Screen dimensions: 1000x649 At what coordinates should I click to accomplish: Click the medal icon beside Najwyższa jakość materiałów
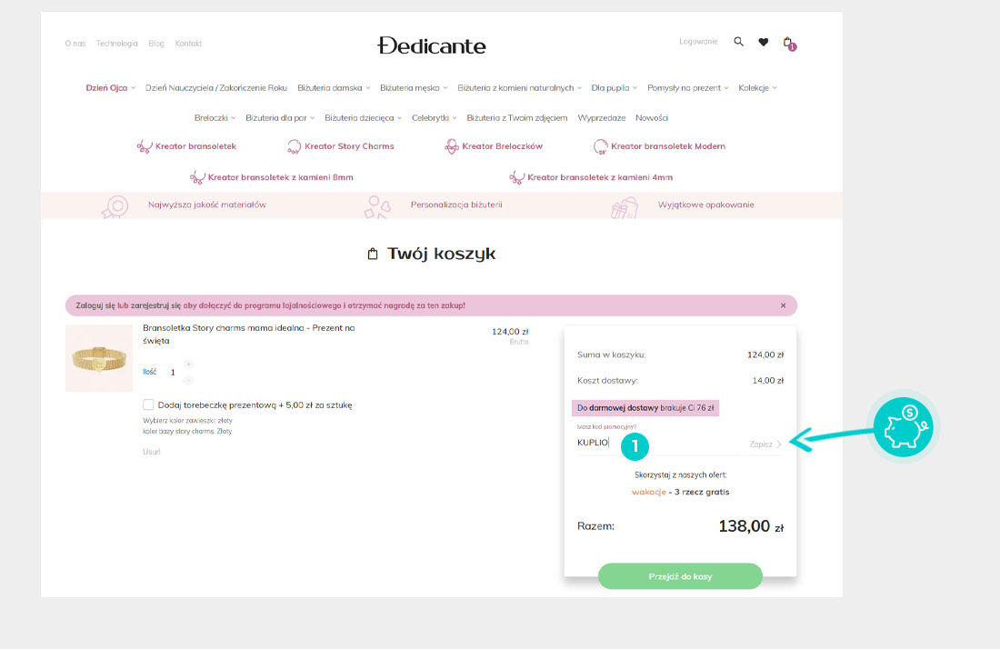pyautogui.click(x=115, y=206)
